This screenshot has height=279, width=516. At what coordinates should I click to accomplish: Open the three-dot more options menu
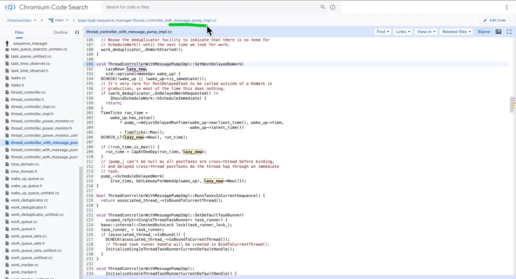click(507, 7)
